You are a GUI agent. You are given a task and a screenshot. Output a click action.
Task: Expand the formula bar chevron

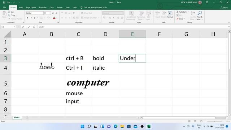pos(229,27)
